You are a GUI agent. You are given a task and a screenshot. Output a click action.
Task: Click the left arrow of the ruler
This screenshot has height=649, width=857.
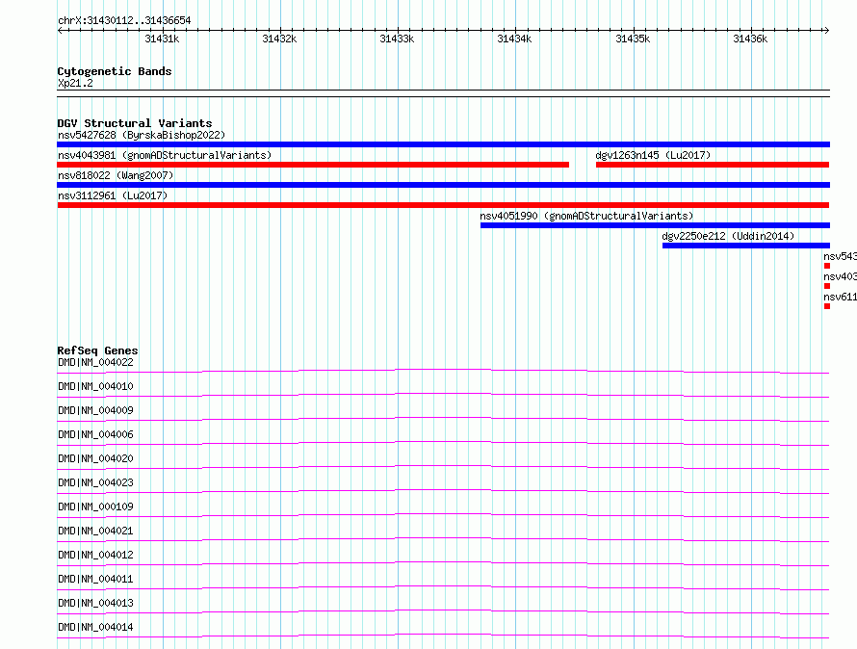60,30
